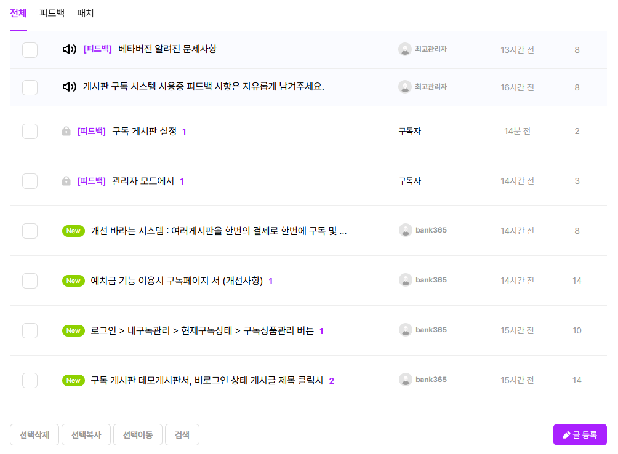Select the 전체 tab

(18, 13)
